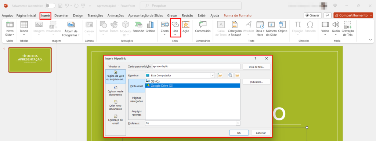Insert a SmartArt graphic
This screenshot has height=141, width=376.
coord(138,27)
